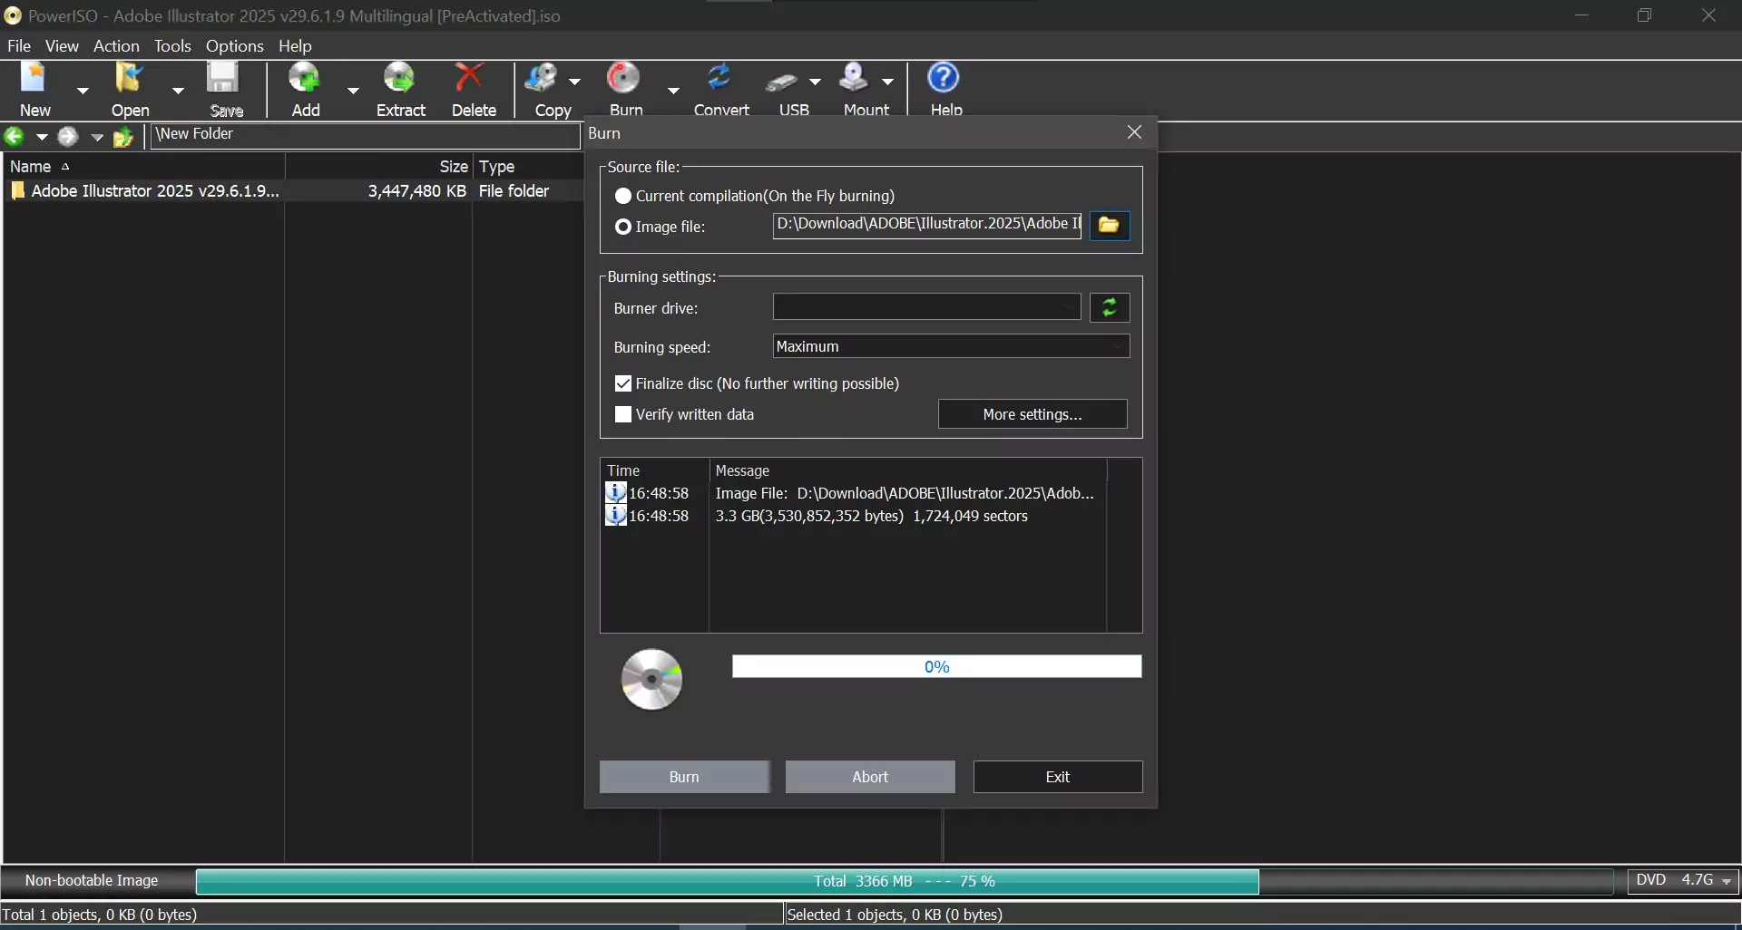The height and width of the screenshot is (930, 1742).
Task: Browse for image file with folder icon
Action: click(1109, 225)
